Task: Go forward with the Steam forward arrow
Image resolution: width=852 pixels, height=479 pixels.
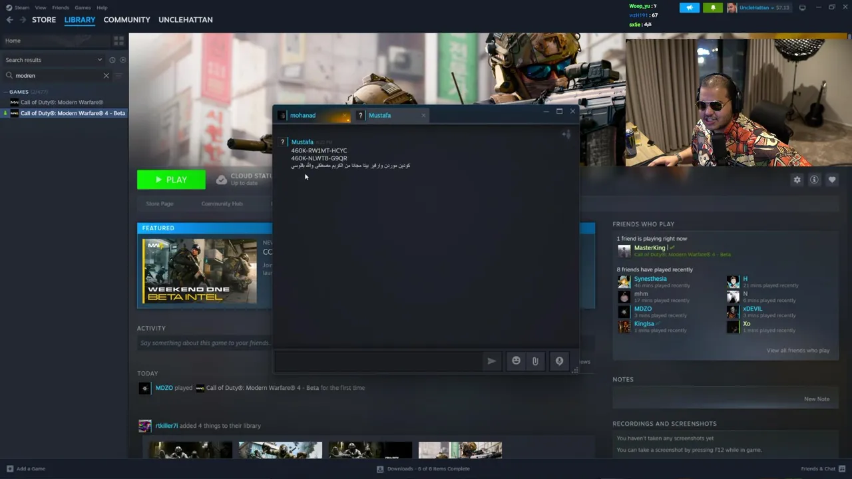Action: coord(23,20)
